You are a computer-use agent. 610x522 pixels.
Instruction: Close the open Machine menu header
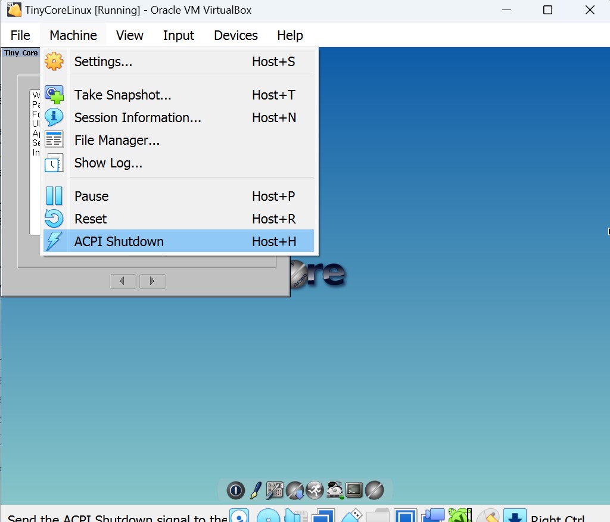tap(73, 35)
